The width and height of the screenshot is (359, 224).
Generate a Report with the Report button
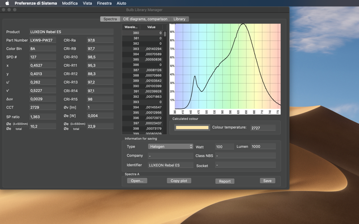coord(225,181)
